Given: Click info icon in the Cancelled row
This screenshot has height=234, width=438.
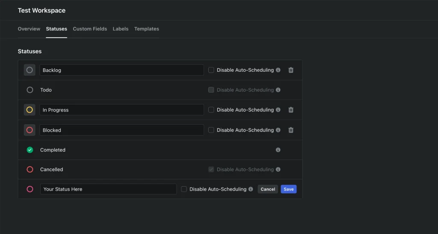Looking at the screenshot, I should coord(278,170).
